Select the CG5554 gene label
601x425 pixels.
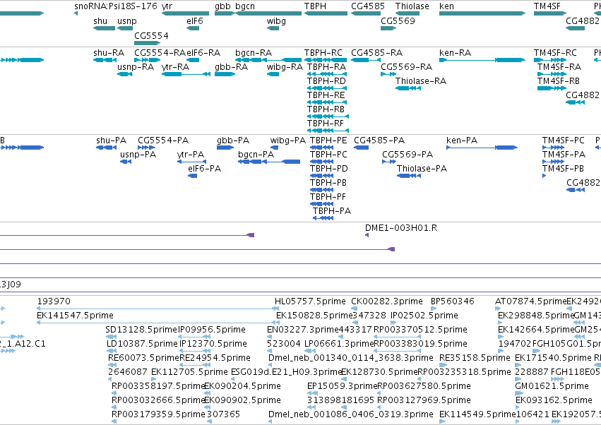[151, 35]
